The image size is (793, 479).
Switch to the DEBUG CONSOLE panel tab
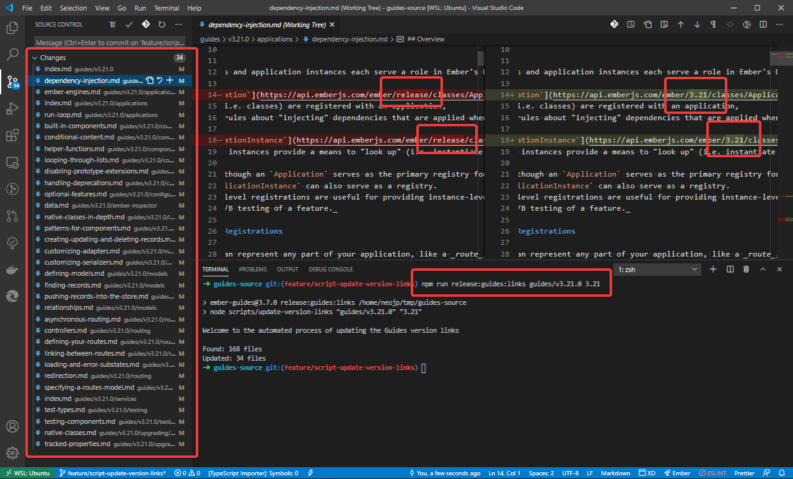click(331, 270)
